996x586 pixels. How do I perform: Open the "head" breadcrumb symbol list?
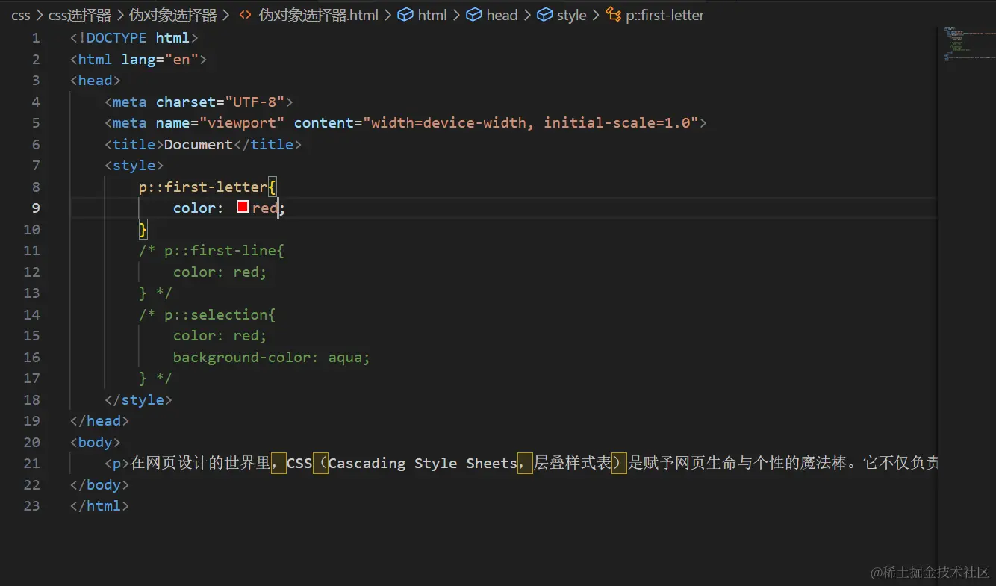click(x=502, y=15)
